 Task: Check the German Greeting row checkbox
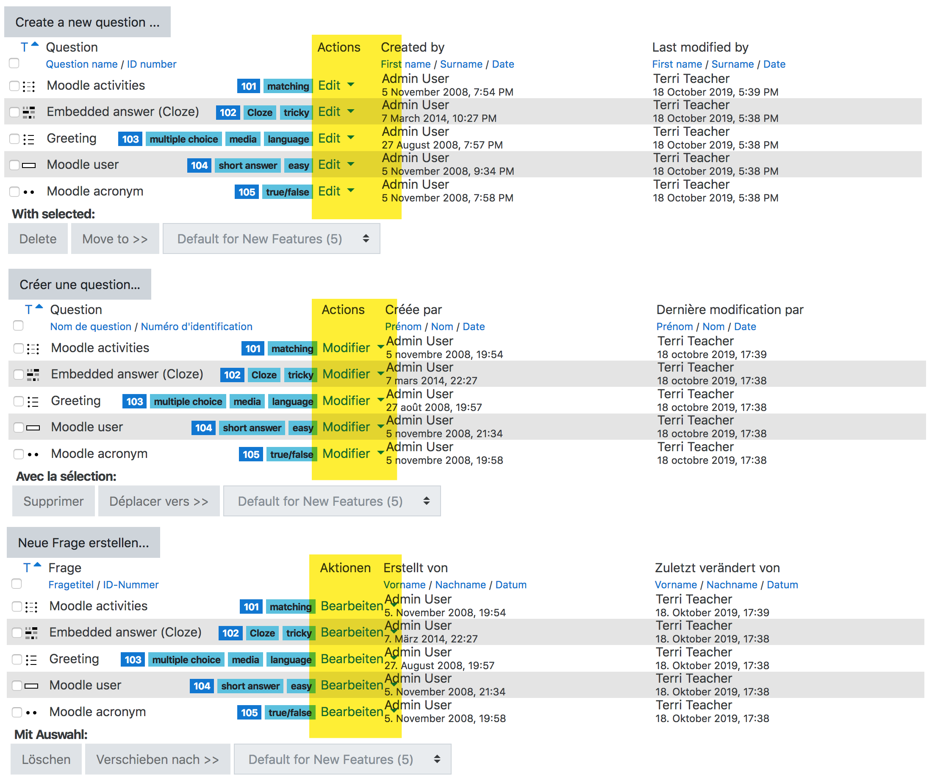(x=17, y=659)
